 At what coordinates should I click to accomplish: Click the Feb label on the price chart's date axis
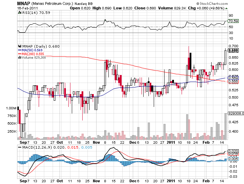pyautogui.click(x=206, y=142)
